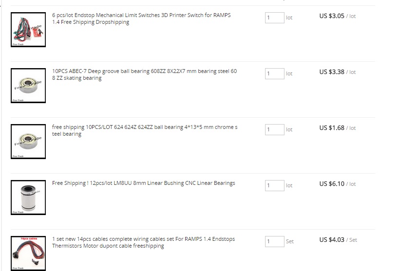Focus quantity field for the cables set
The height and width of the screenshot is (271, 399).
[x=275, y=241]
